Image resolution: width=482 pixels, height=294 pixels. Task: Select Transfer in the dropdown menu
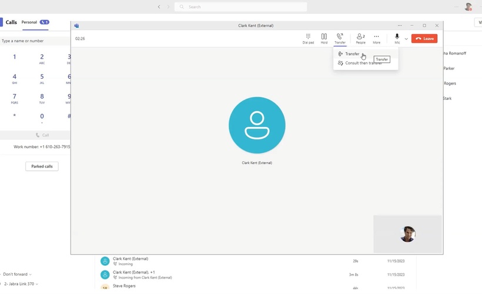click(366, 54)
